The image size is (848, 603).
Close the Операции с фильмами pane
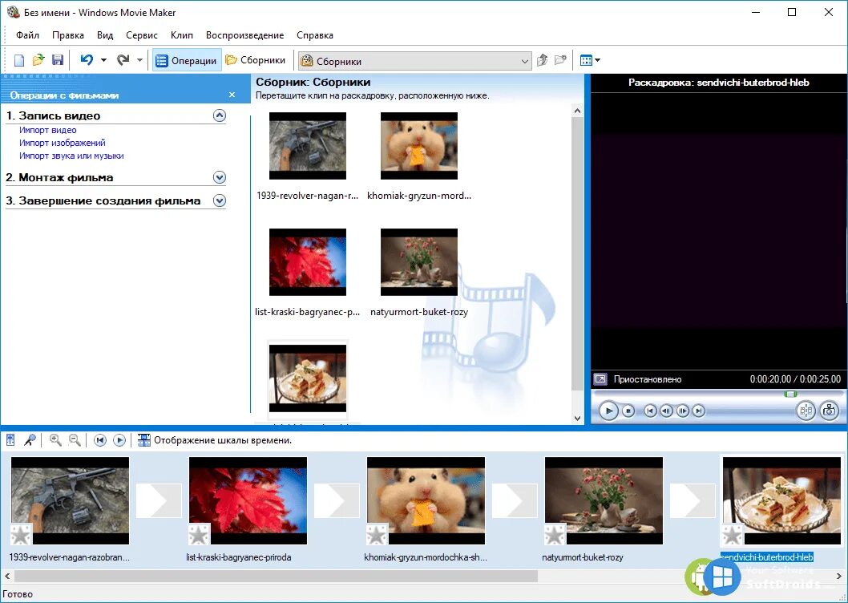(232, 95)
